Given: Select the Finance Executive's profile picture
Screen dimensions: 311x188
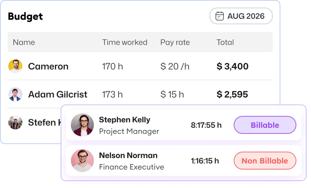Looking at the screenshot, I should (82, 161).
